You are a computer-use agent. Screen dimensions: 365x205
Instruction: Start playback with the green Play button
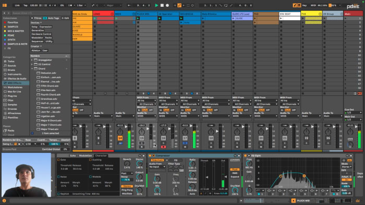point(156,5)
